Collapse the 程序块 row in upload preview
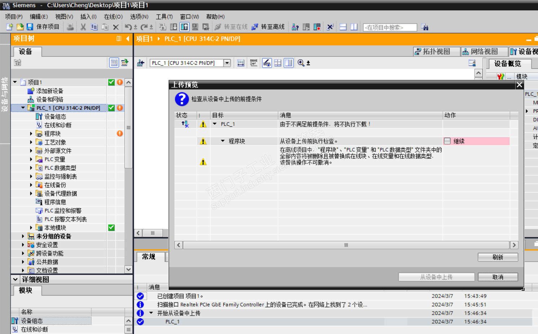The width and height of the screenshot is (538, 334). coord(223,141)
